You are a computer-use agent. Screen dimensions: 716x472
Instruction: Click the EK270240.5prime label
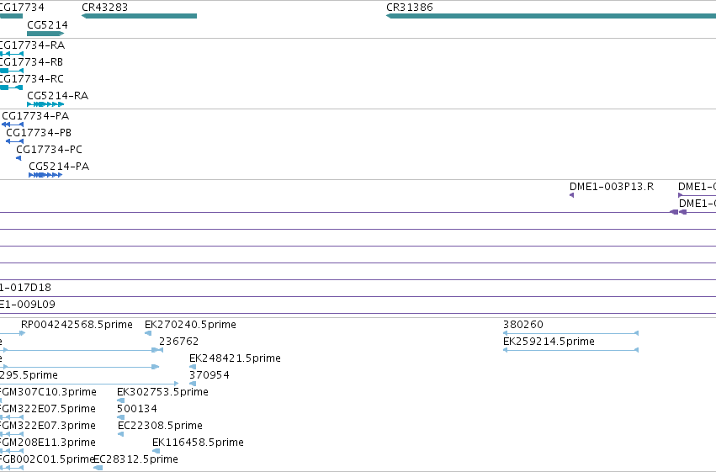[190, 325]
